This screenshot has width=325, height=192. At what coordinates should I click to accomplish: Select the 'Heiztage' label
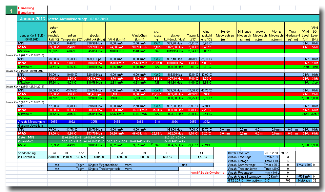click(304, 181)
